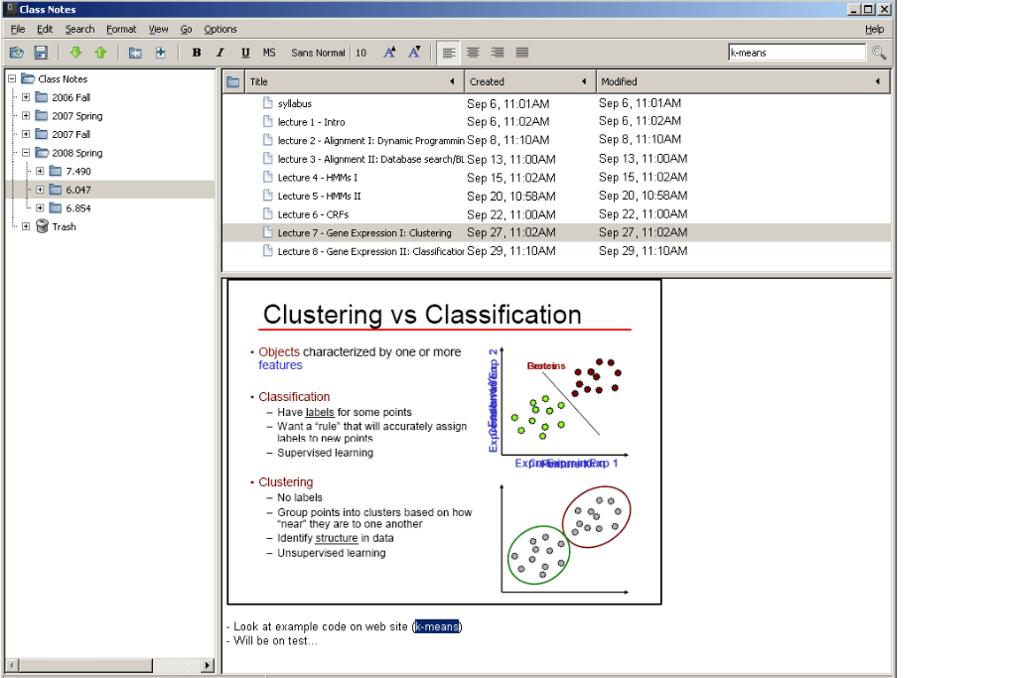This screenshot has height=678, width=1009.
Task: Open the Format menu
Action: 121,30
